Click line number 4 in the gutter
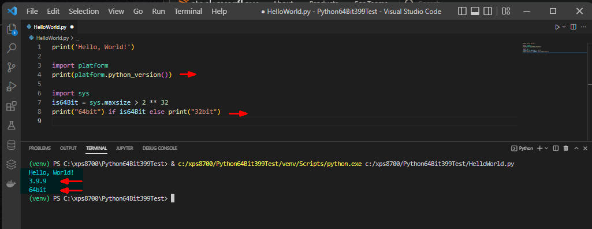Image resolution: width=592 pixels, height=229 pixels. pos(39,75)
